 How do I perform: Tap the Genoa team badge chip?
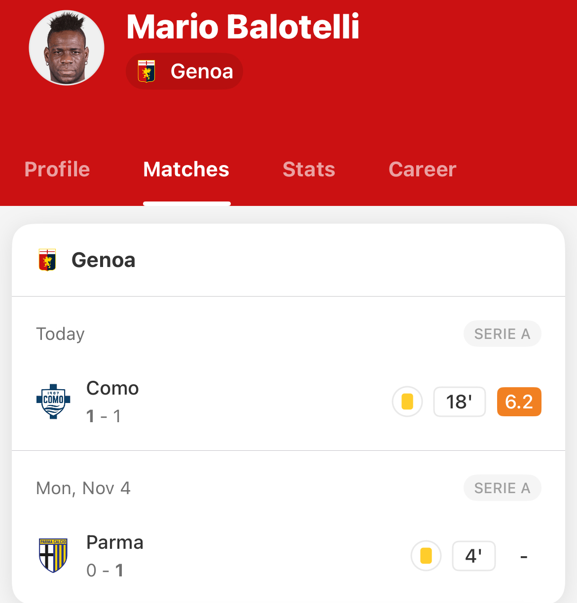184,71
